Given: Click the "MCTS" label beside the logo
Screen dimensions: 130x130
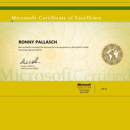Looking at the screenshot, I should click(104, 89).
